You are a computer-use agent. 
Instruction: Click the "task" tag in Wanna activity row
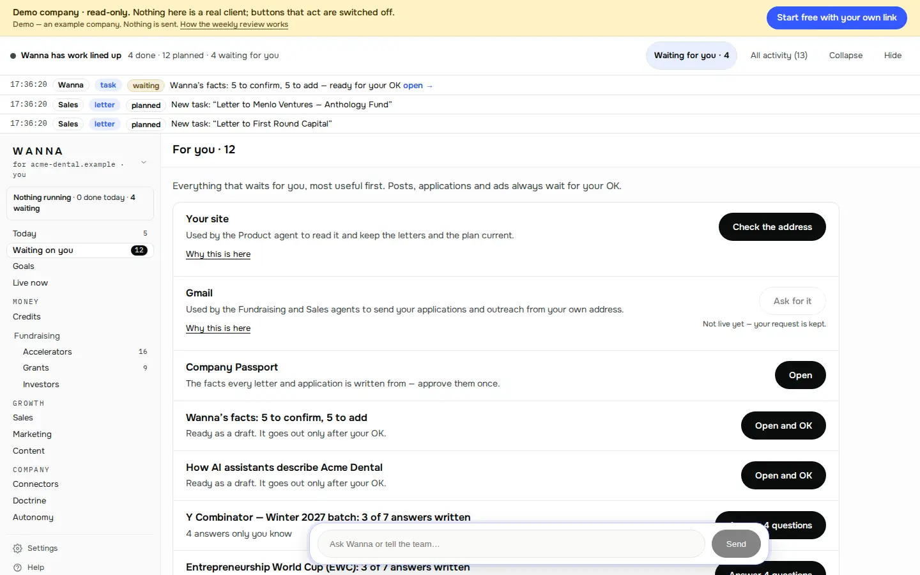[x=108, y=85]
